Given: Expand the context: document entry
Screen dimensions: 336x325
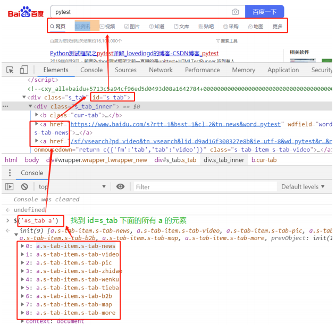Looking at the screenshot, I should click(22, 321).
